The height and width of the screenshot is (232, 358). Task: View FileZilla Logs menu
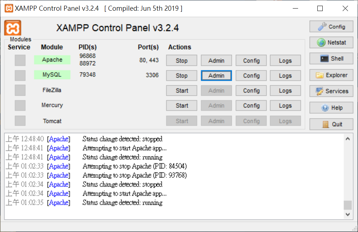coord(285,91)
